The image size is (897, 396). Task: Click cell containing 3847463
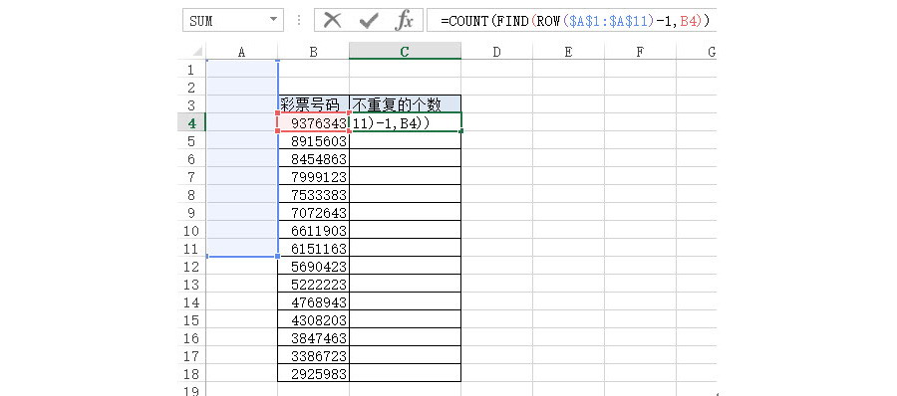tap(314, 337)
